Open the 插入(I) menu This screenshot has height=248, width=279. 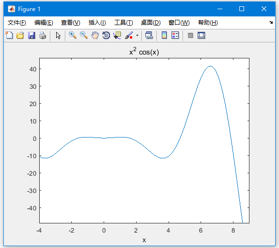[97, 23]
